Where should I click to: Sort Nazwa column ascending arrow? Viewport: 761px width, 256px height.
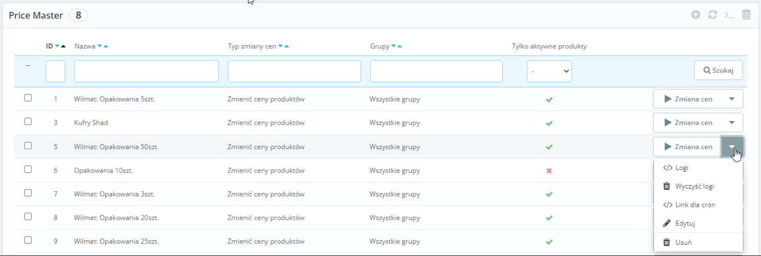click(105, 46)
